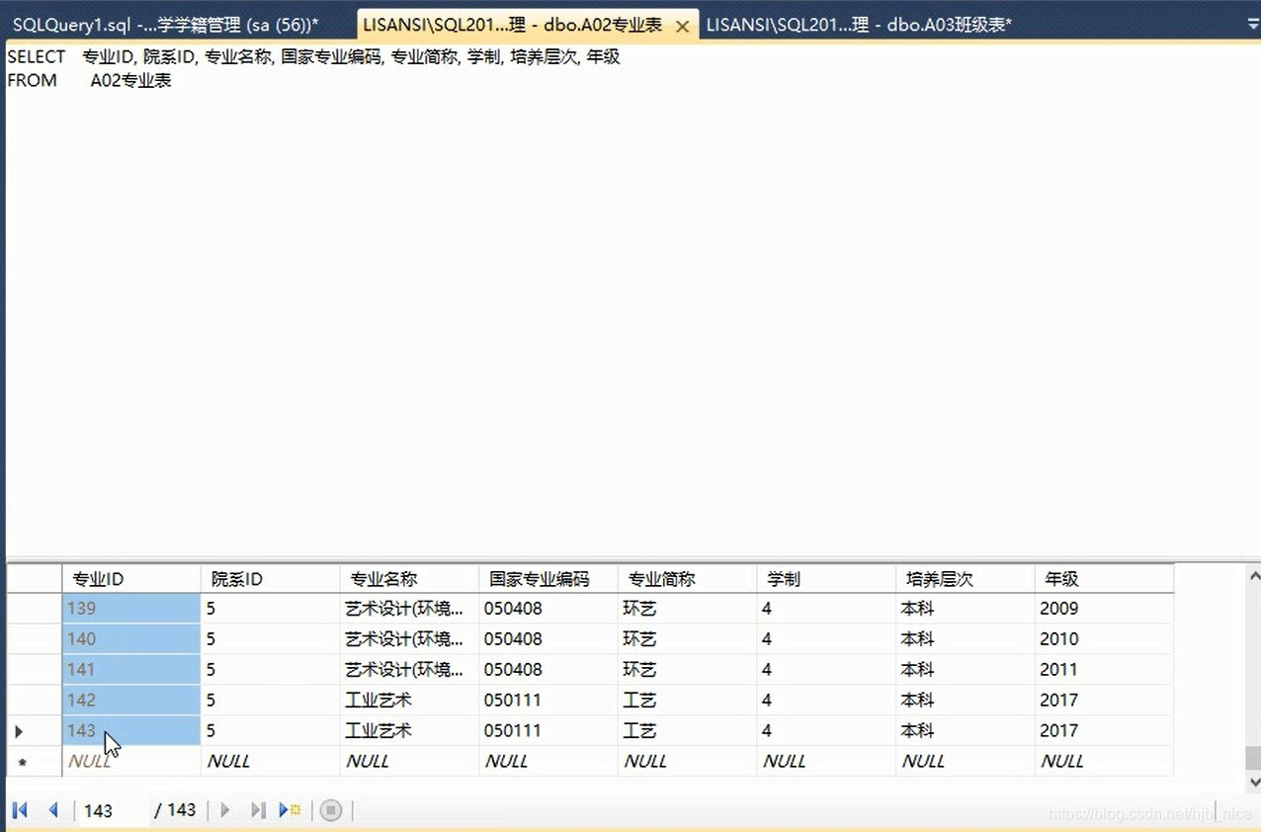The height and width of the screenshot is (832, 1261).
Task: Go to next record arrow
Action: point(225,810)
